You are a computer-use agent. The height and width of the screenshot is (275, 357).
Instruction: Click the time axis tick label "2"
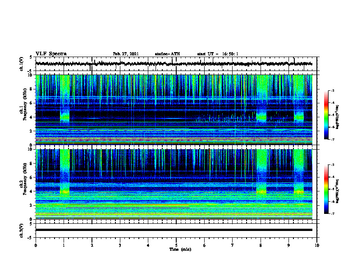[92, 245]
